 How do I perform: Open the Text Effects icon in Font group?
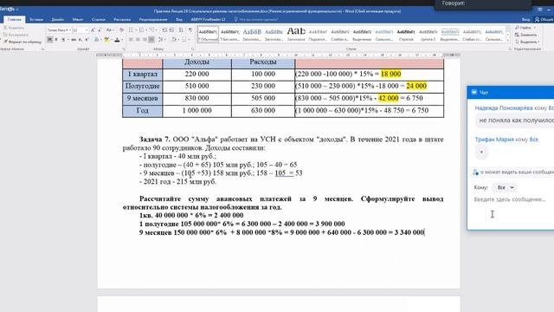coord(96,40)
